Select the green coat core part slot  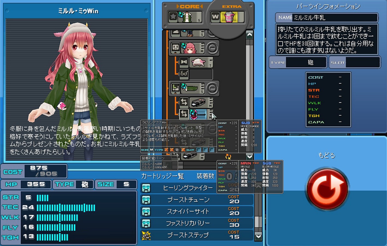pos(186,17)
